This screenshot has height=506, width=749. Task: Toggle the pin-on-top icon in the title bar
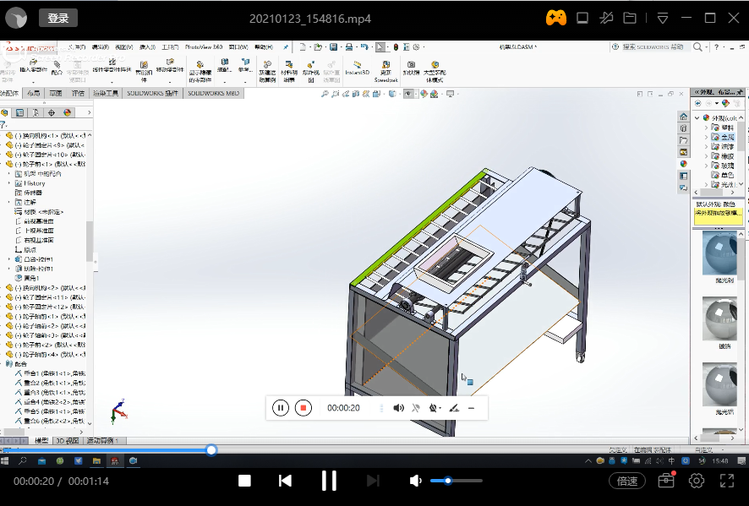tap(606, 18)
